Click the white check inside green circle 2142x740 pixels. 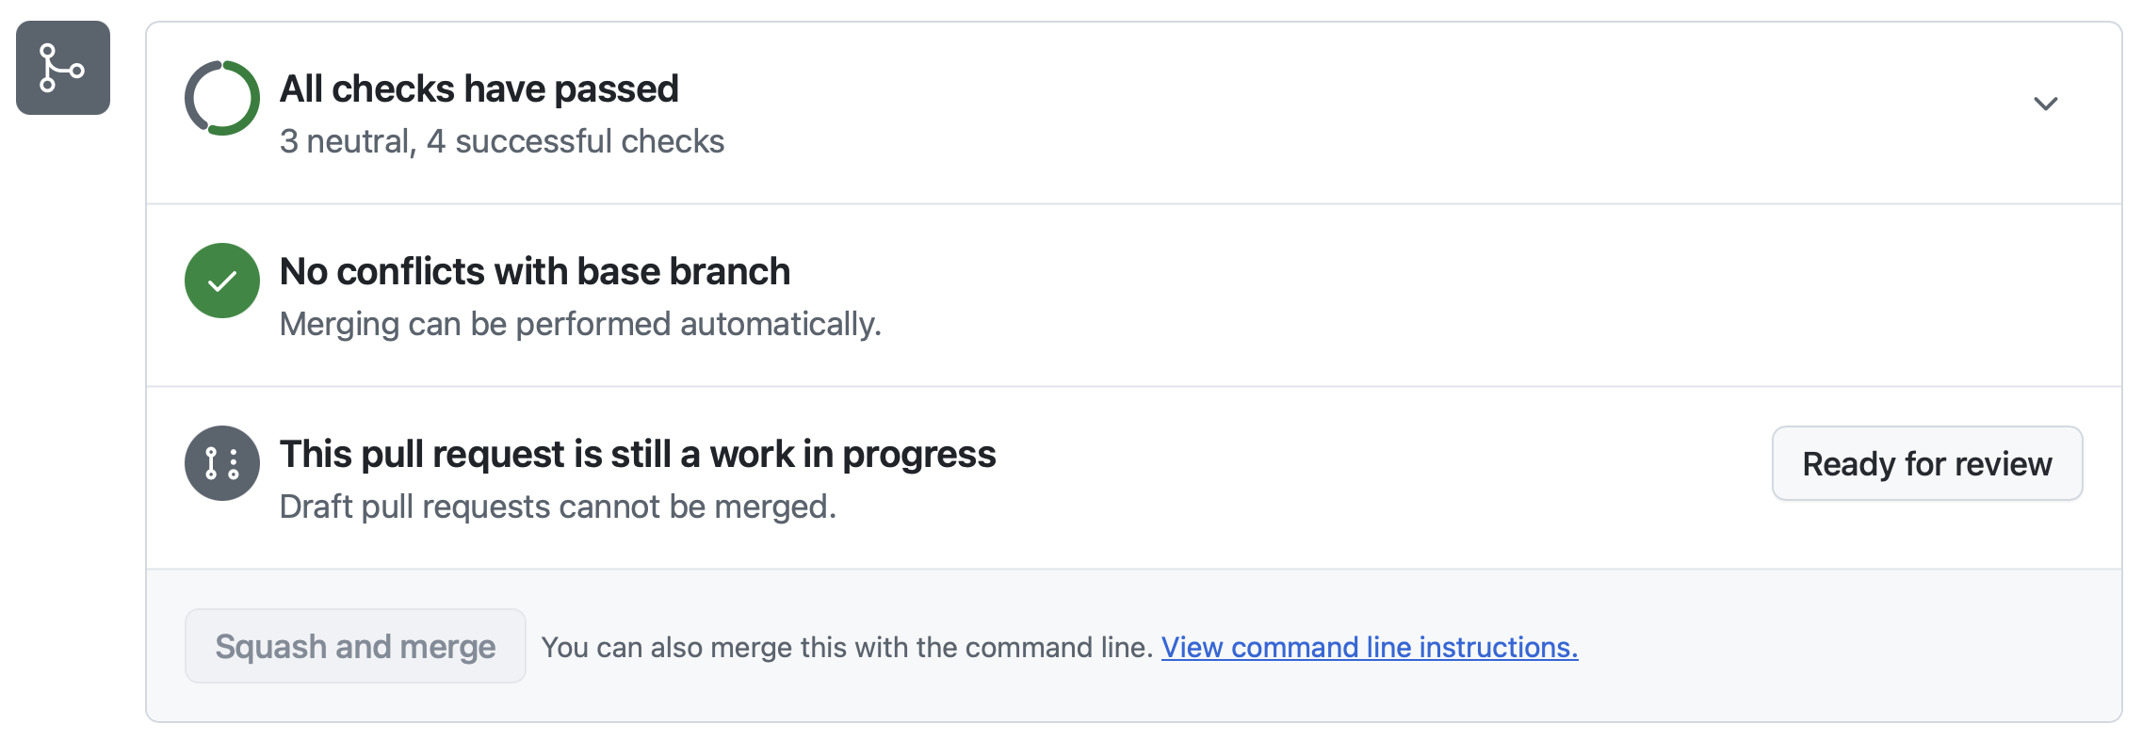(222, 281)
